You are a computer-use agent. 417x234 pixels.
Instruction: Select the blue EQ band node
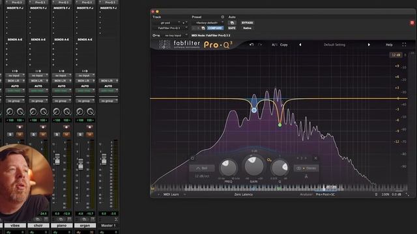coord(254,110)
